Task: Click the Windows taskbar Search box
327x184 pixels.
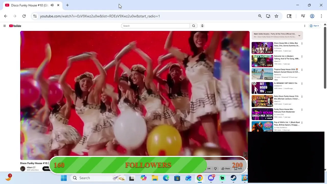Action: (98, 178)
